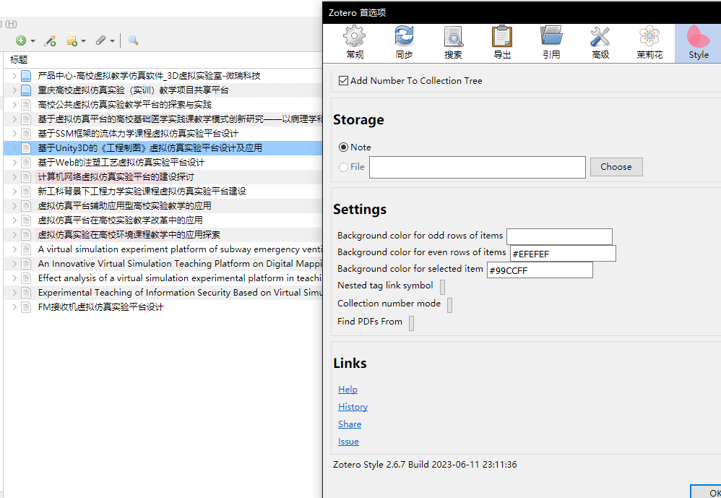Click the magic wand Add by Identifier icon
This screenshot has height=498, width=721.
pyautogui.click(x=50, y=41)
